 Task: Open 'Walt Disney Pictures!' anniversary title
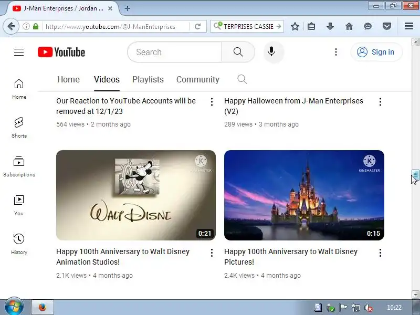[x=291, y=257]
